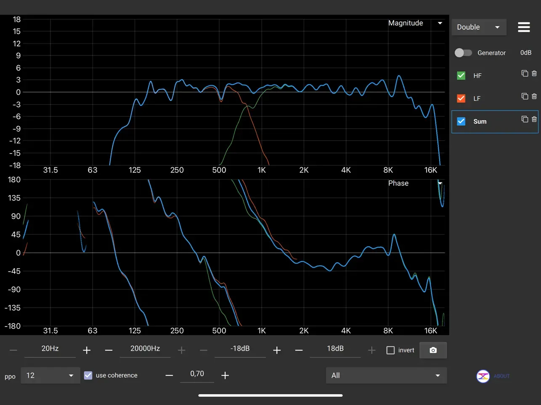Image resolution: width=541 pixels, height=405 pixels.
Task: Select the Sum trace entry
Action: tap(480, 121)
